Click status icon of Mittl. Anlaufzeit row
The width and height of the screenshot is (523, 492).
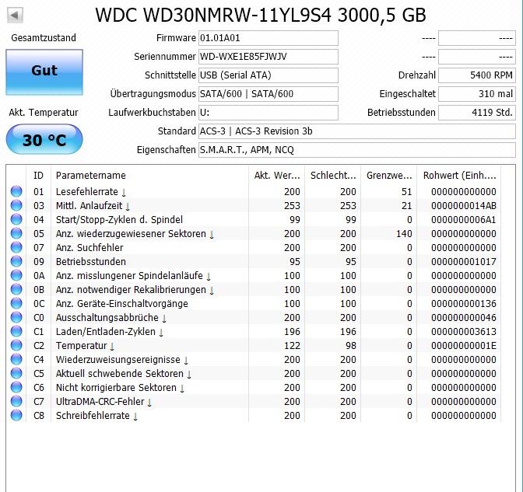pyautogui.click(x=16, y=205)
